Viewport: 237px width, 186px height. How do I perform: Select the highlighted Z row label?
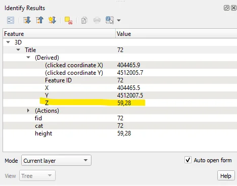point(47,103)
